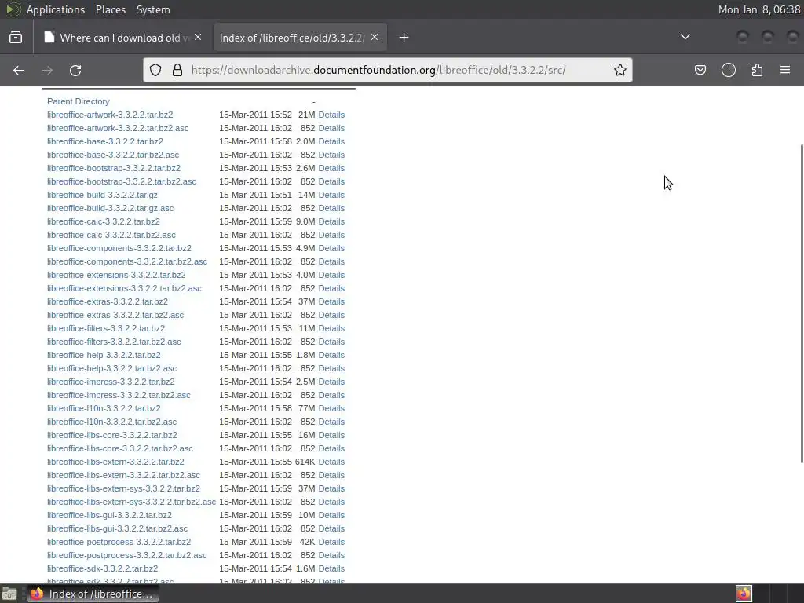Screen dimensions: 804x603
Task: Click libreoffice-libs-gui-3.3.2.2.tar.bz2 link
Action: click(110, 515)
